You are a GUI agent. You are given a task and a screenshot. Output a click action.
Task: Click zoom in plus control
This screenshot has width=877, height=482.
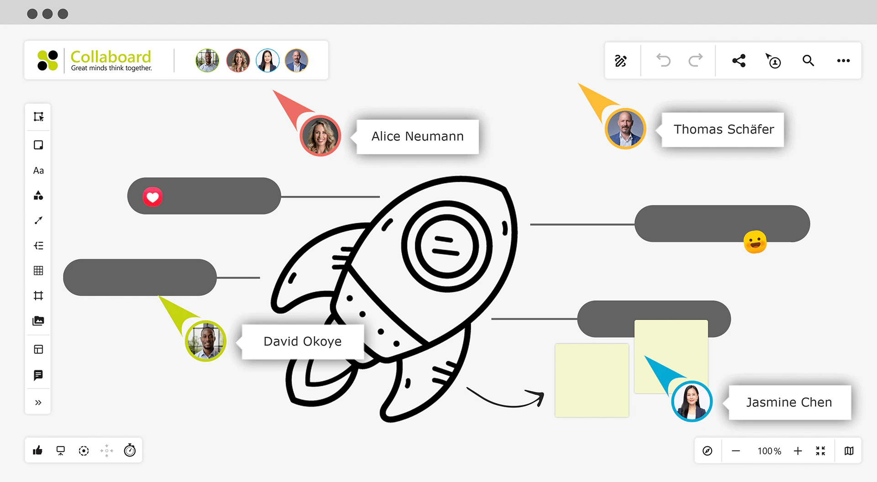pos(798,451)
